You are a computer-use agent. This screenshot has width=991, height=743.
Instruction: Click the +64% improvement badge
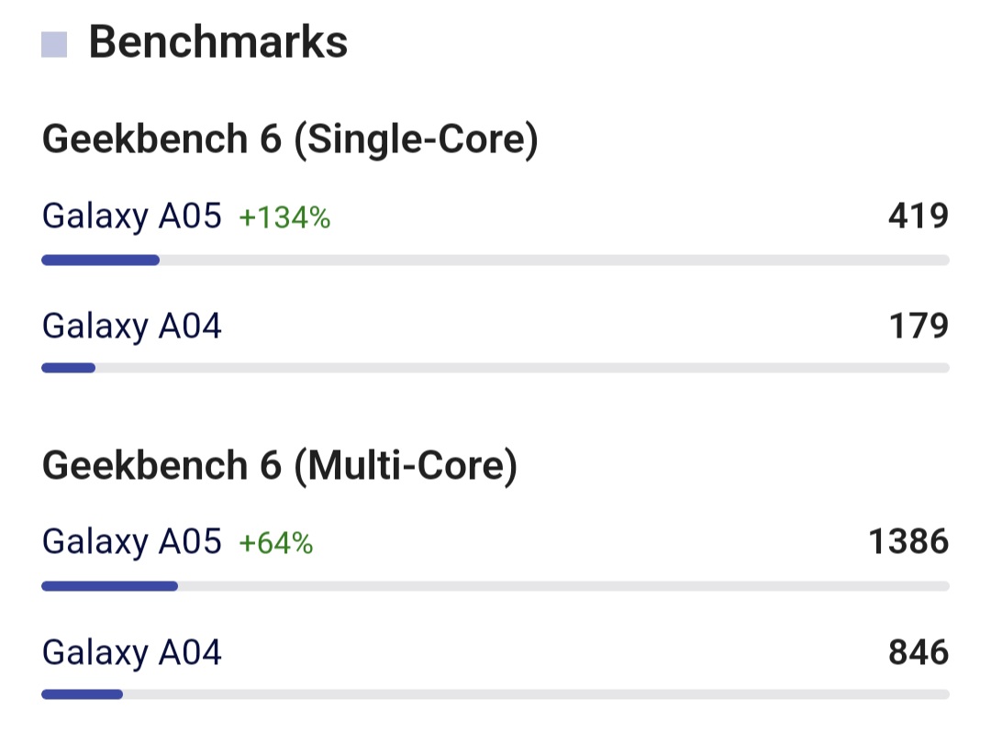click(x=275, y=544)
